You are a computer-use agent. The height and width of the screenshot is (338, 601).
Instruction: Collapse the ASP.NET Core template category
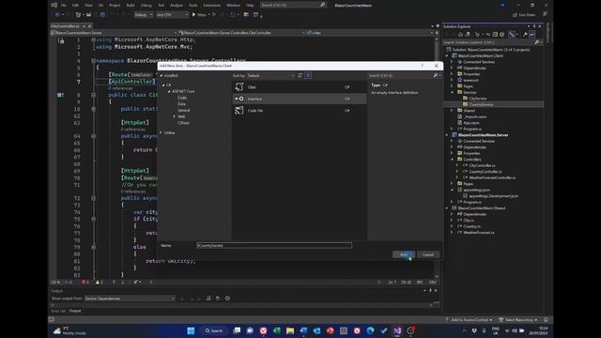point(169,91)
